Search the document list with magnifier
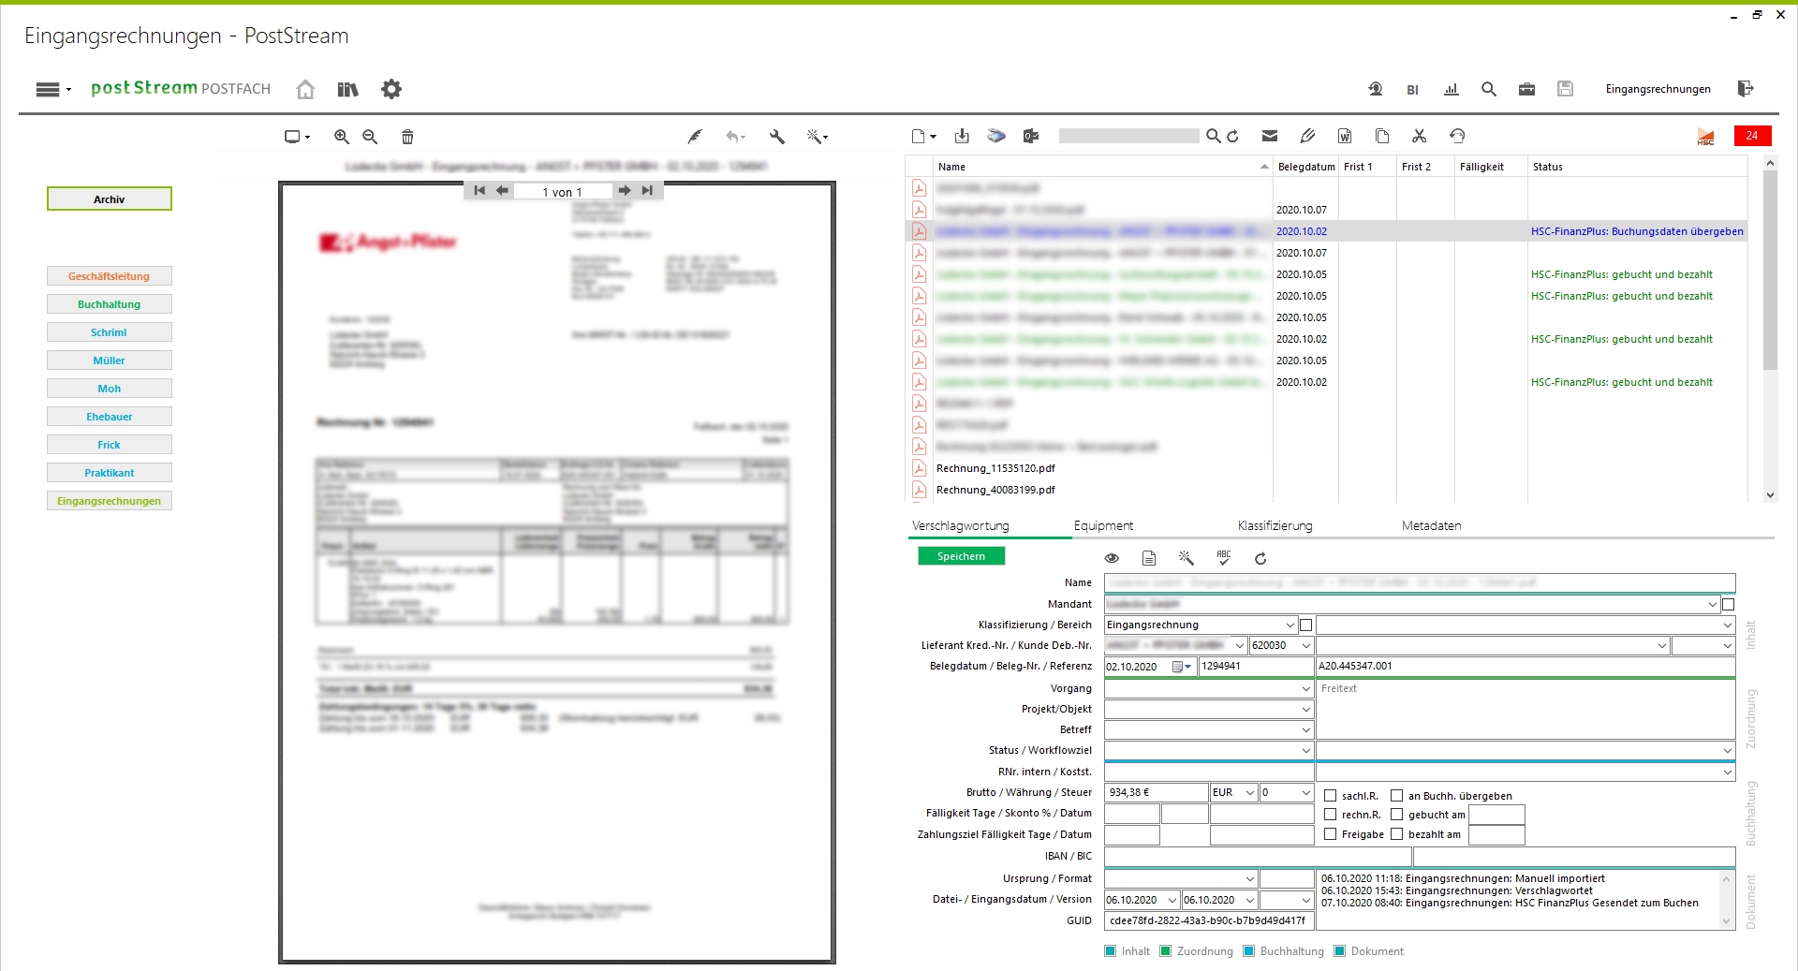Screen dimensions: 1798x971 (x=1214, y=137)
